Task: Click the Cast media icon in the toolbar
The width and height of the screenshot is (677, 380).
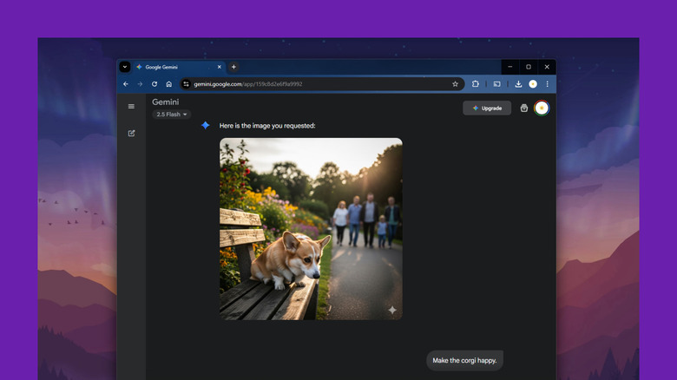Action: (497, 84)
